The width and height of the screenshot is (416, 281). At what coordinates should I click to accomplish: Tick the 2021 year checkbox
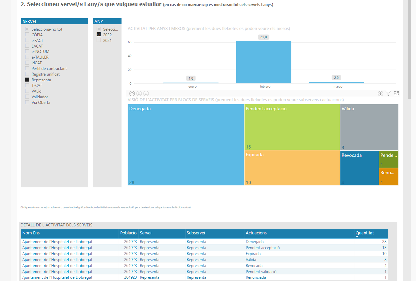click(99, 40)
